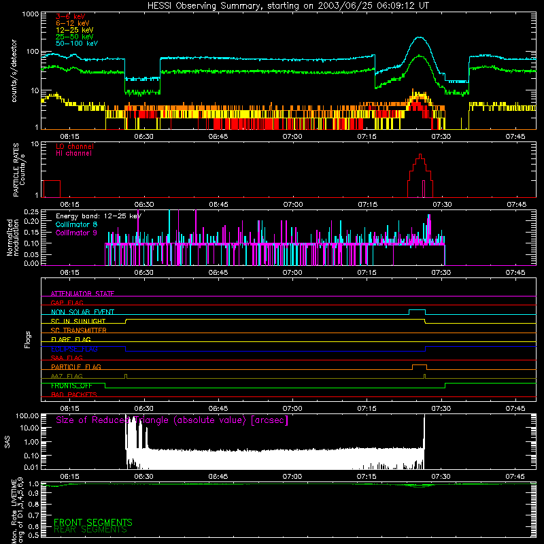This screenshot has width=544, height=544.
Task: Click the LO channel legend label
Action: click(x=75, y=146)
